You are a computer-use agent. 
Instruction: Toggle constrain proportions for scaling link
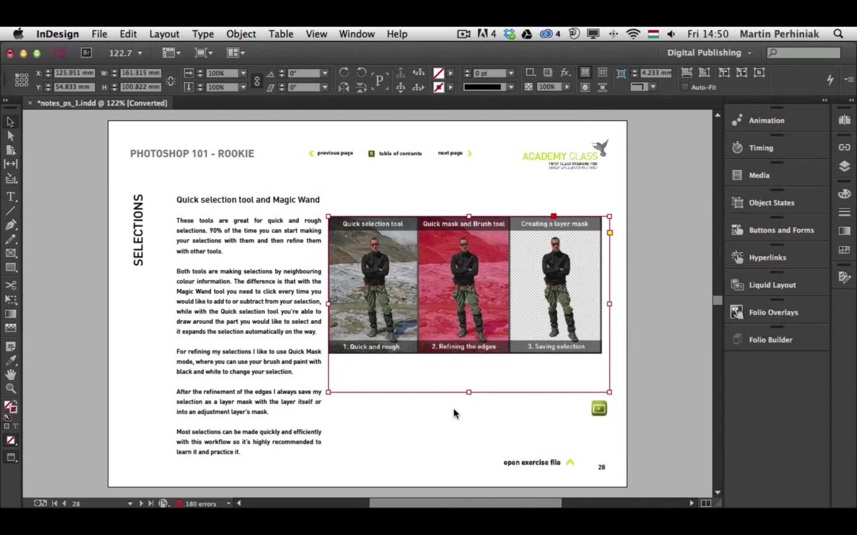256,81
